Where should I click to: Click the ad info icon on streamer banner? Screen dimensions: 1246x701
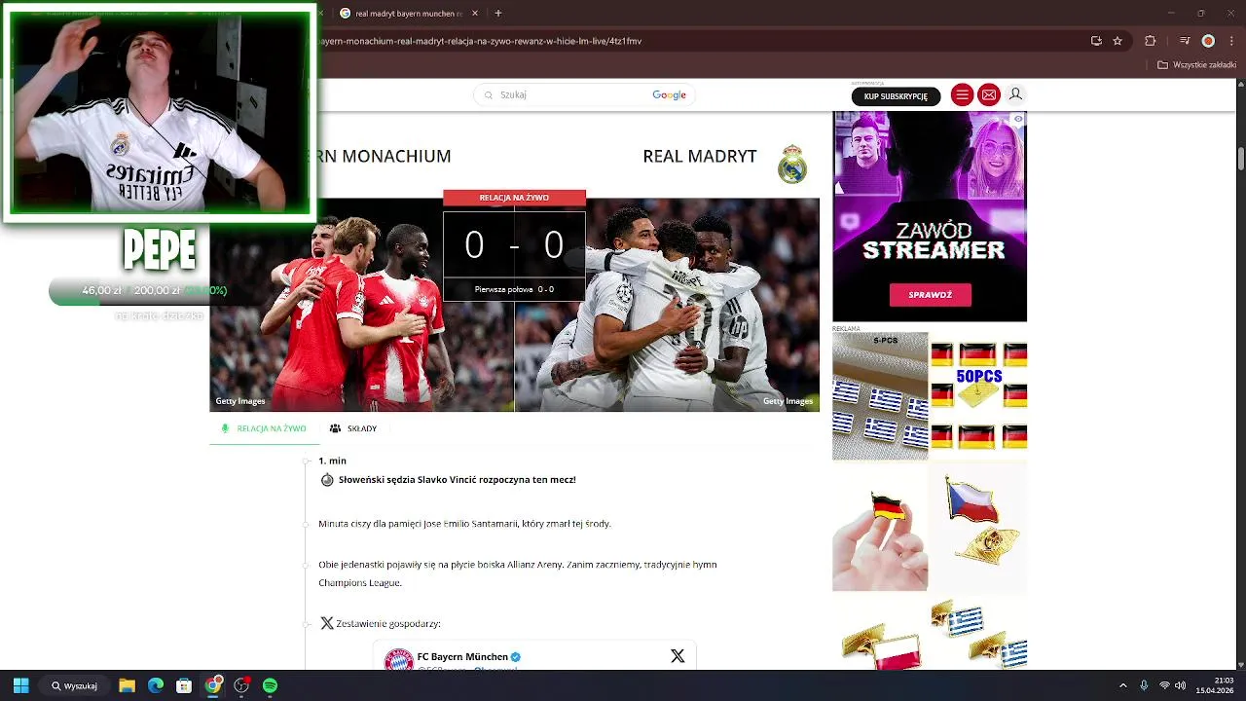[x=1018, y=119]
